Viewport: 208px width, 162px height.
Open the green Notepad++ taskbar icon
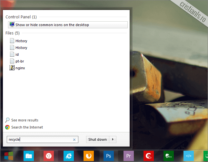pyautogui.click(x=168, y=156)
